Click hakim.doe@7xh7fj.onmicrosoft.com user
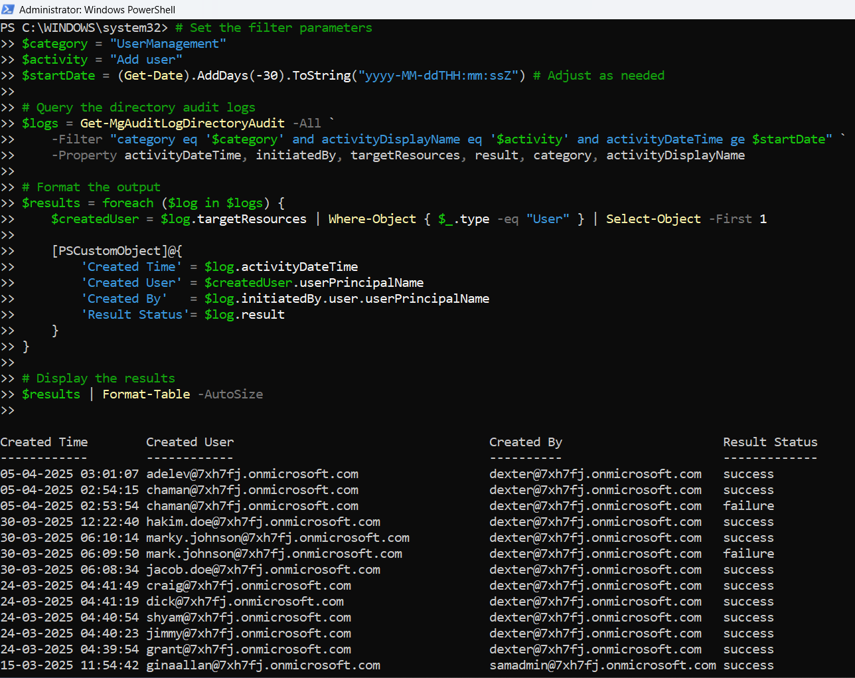Screen dimensions: 855x678 (264, 522)
